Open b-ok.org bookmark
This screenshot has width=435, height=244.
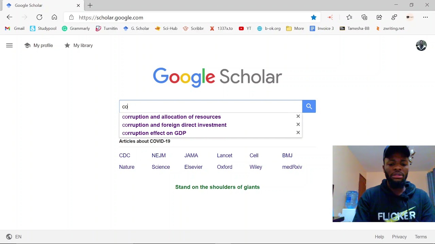[269, 28]
